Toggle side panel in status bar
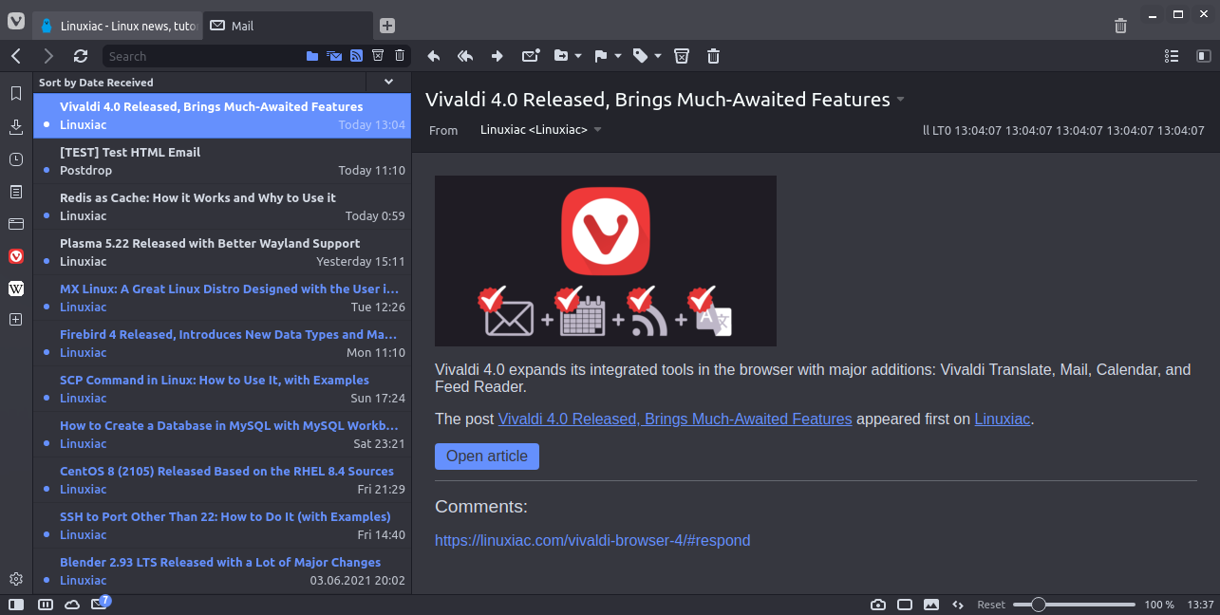This screenshot has width=1220, height=615. pos(17,604)
